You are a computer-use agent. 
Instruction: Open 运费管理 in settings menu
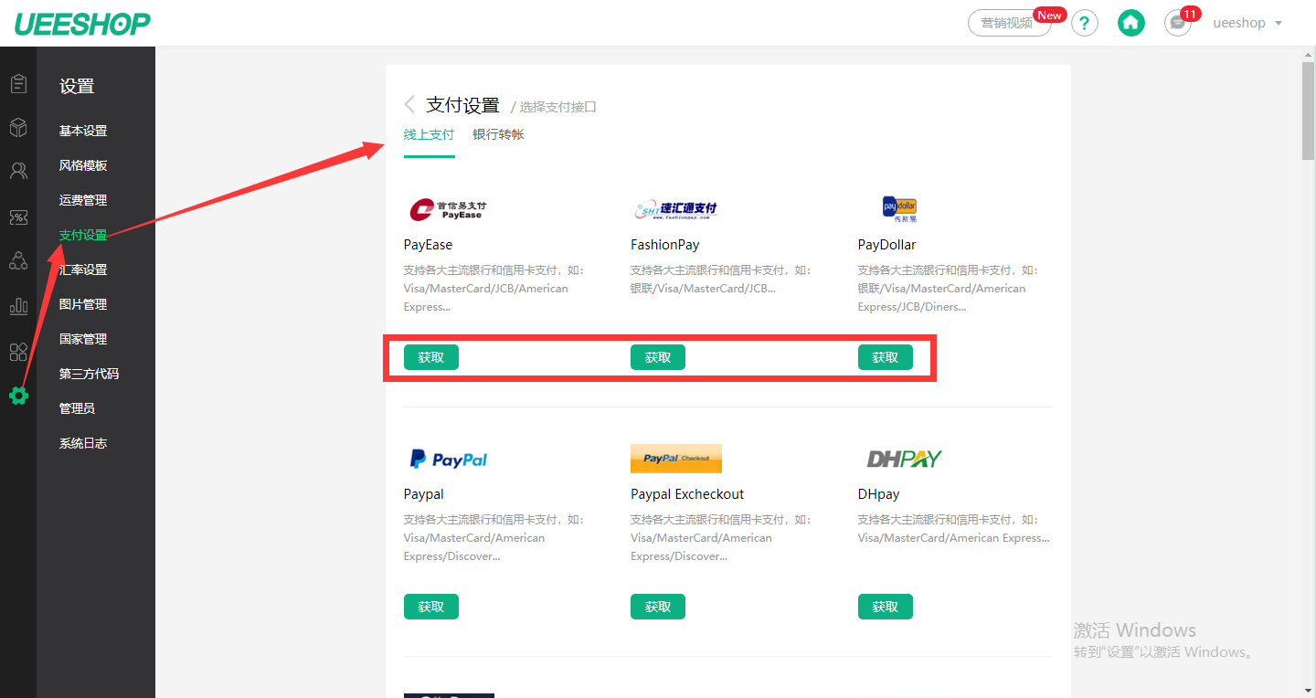coord(83,200)
